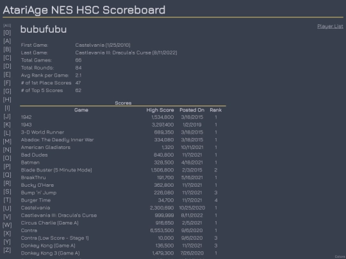Screen dimensions: 346x259
Task: Click the bubufubu player name heading
Action: [x=44, y=29]
